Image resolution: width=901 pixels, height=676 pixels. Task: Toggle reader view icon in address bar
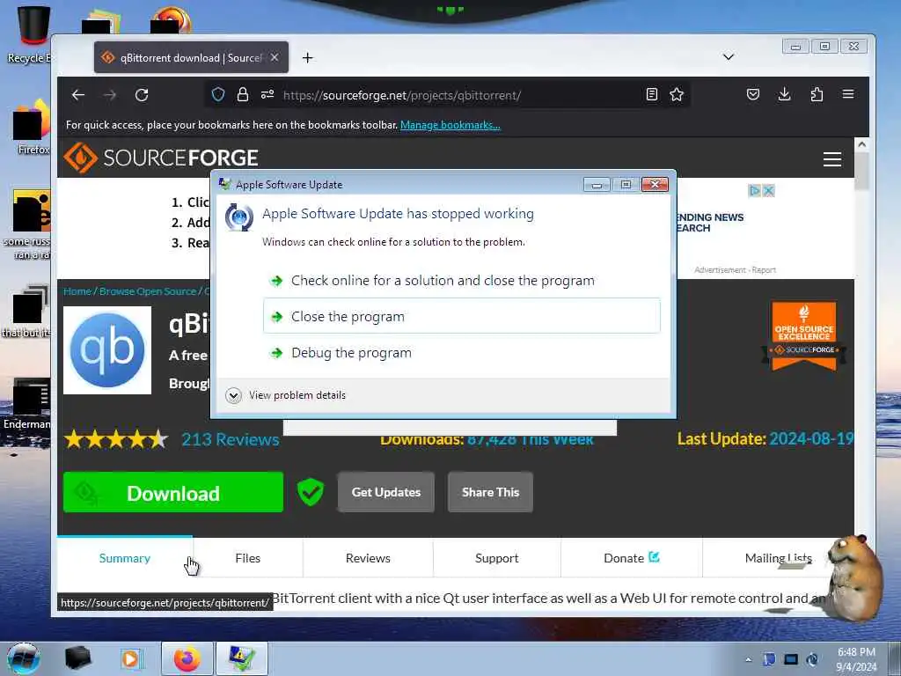pyautogui.click(x=652, y=94)
